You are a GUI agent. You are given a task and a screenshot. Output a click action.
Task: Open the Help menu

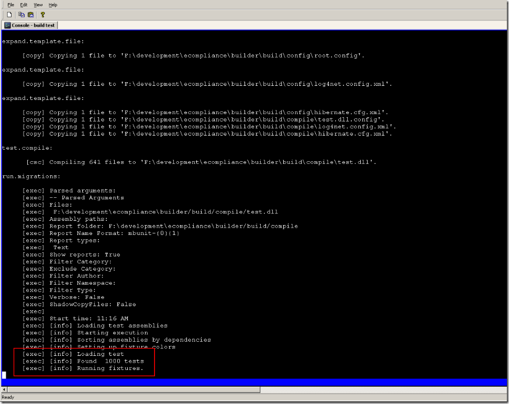pos(53,5)
